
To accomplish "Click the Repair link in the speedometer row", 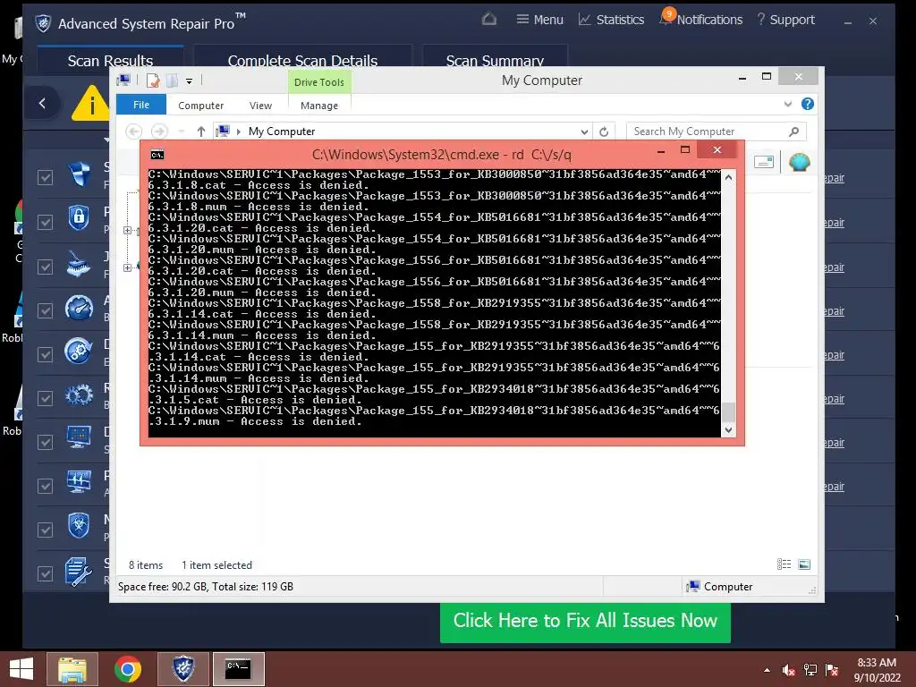I will [x=835, y=310].
